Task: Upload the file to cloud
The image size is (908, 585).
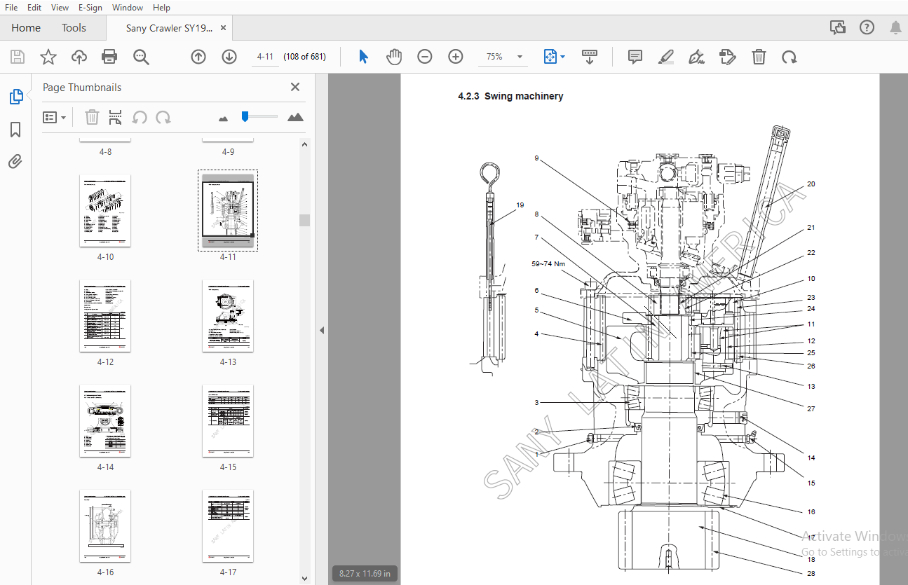Action: (79, 57)
